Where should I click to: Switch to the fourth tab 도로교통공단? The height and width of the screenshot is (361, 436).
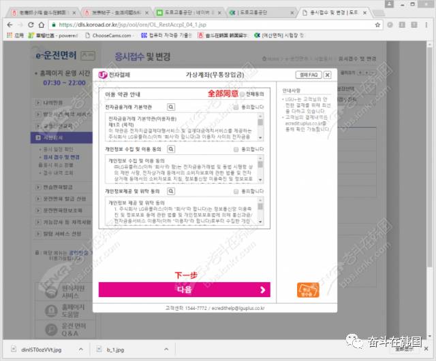click(262, 13)
